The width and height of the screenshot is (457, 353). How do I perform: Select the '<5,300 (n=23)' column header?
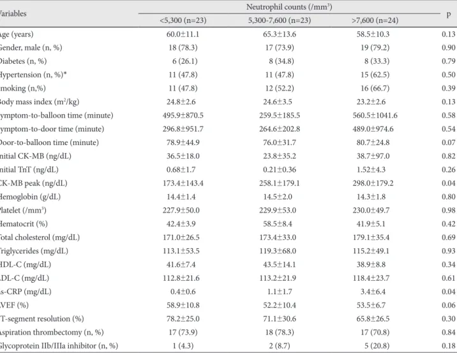[183, 20]
